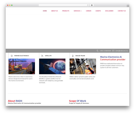This screenshot has height=114, width=135.
Task: Open the WALKIE TALKIE heading link
Action: coord(80,56)
